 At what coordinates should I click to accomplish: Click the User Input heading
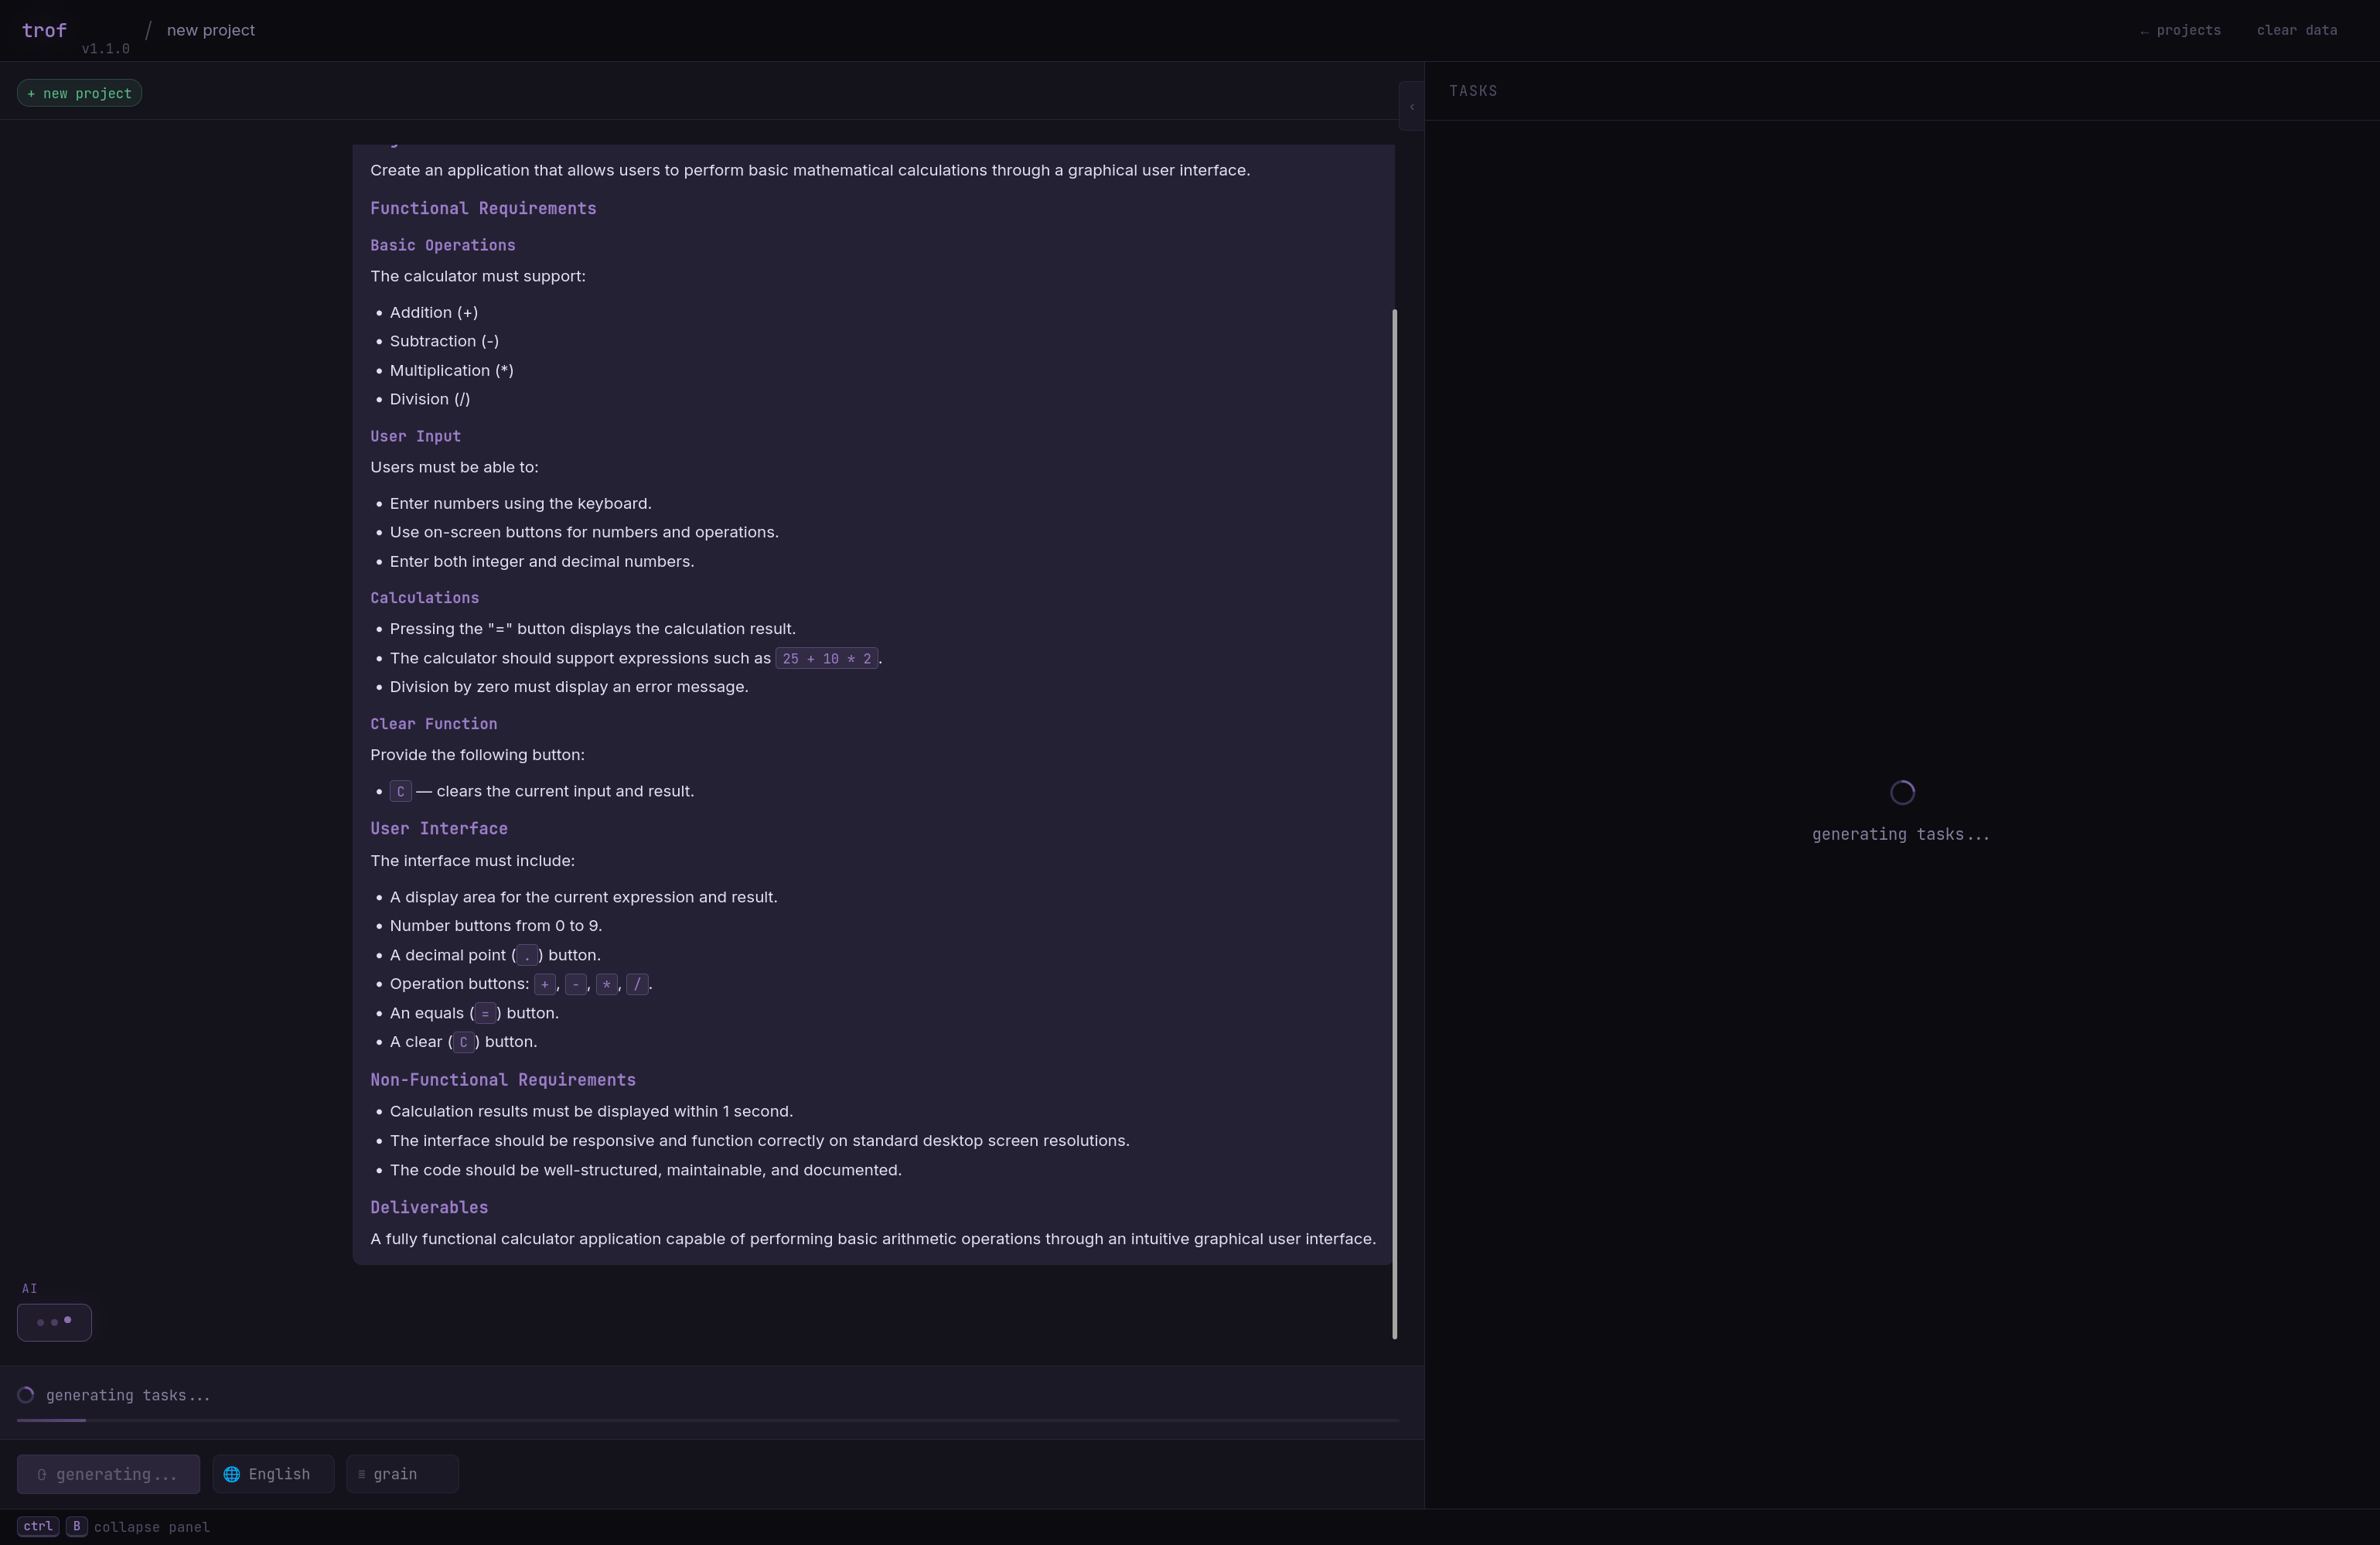[415, 436]
